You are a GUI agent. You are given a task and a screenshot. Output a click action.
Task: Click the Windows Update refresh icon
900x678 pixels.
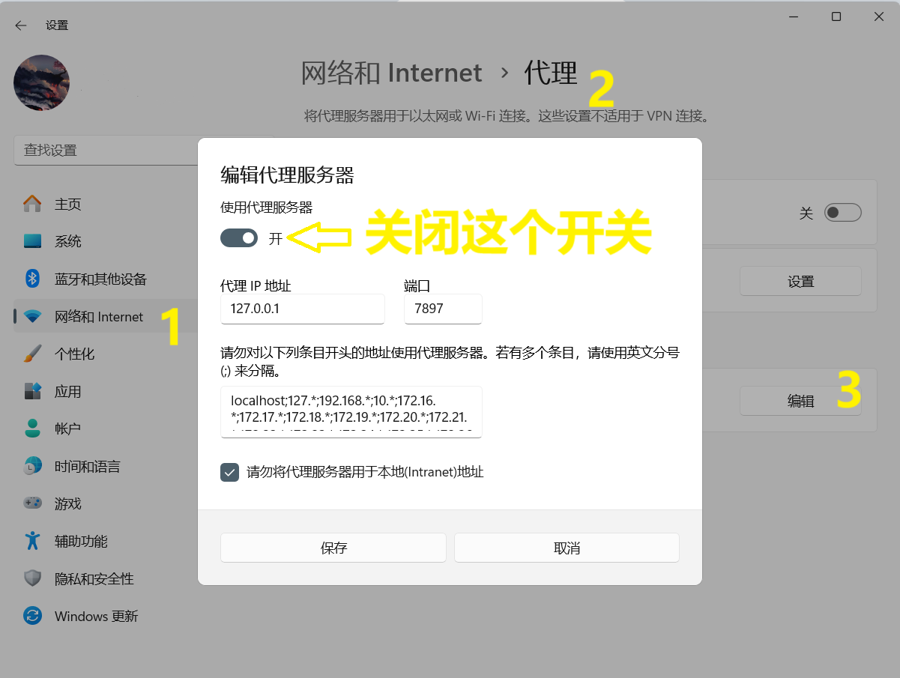pos(32,616)
